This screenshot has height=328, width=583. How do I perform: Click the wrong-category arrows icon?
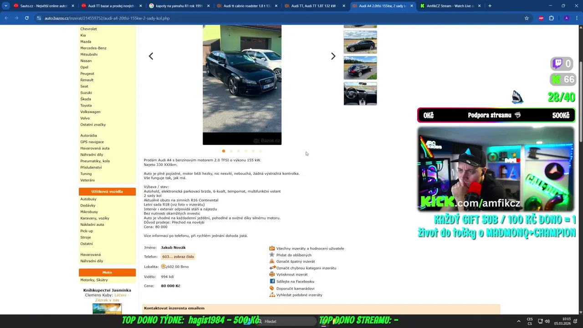[272, 268]
